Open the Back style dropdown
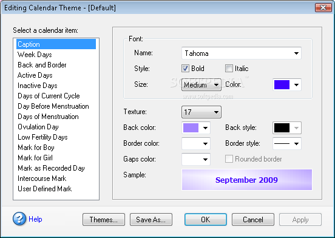Viewport: 335px width, 238px height. 287,127
